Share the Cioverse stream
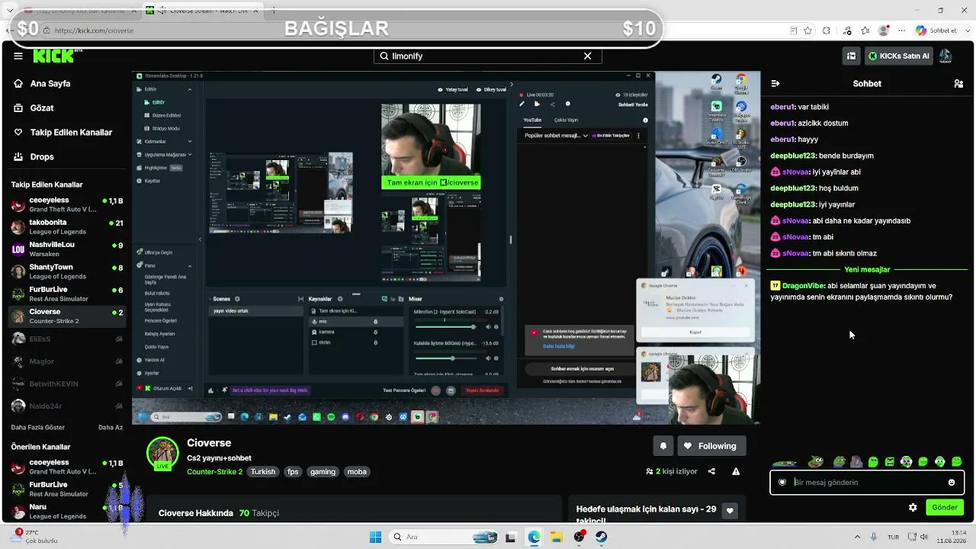The image size is (976, 549). (x=711, y=472)
